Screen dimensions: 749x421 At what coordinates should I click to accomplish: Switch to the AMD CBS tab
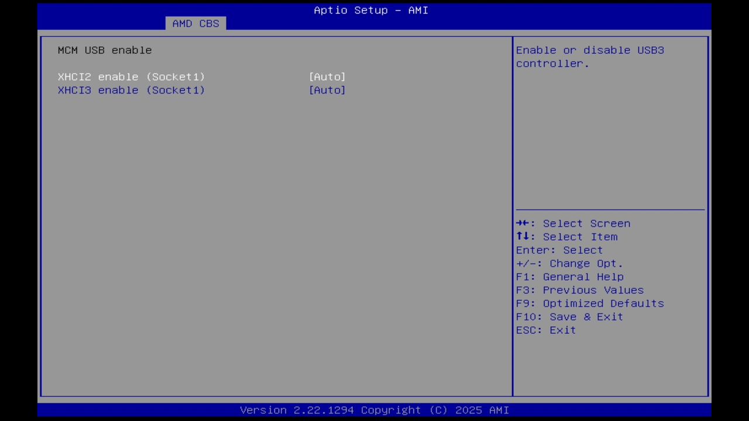[x=195, y=23]
